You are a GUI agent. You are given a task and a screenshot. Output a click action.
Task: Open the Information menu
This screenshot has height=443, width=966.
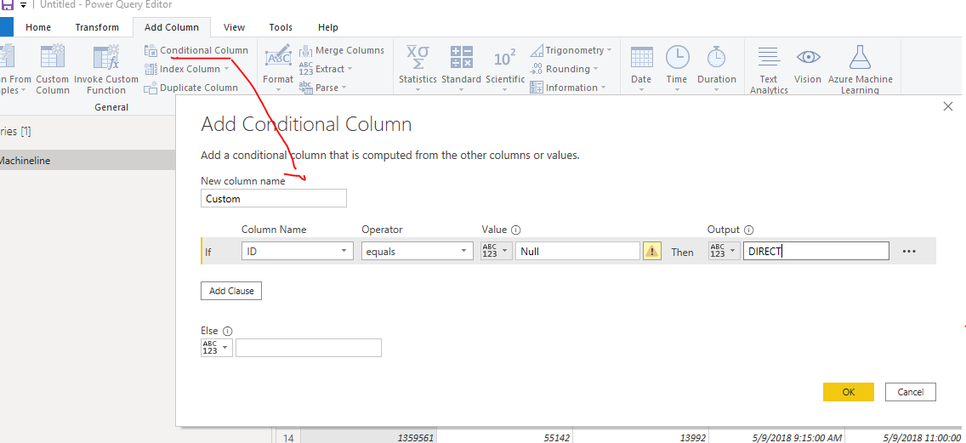tap(567, 88)
